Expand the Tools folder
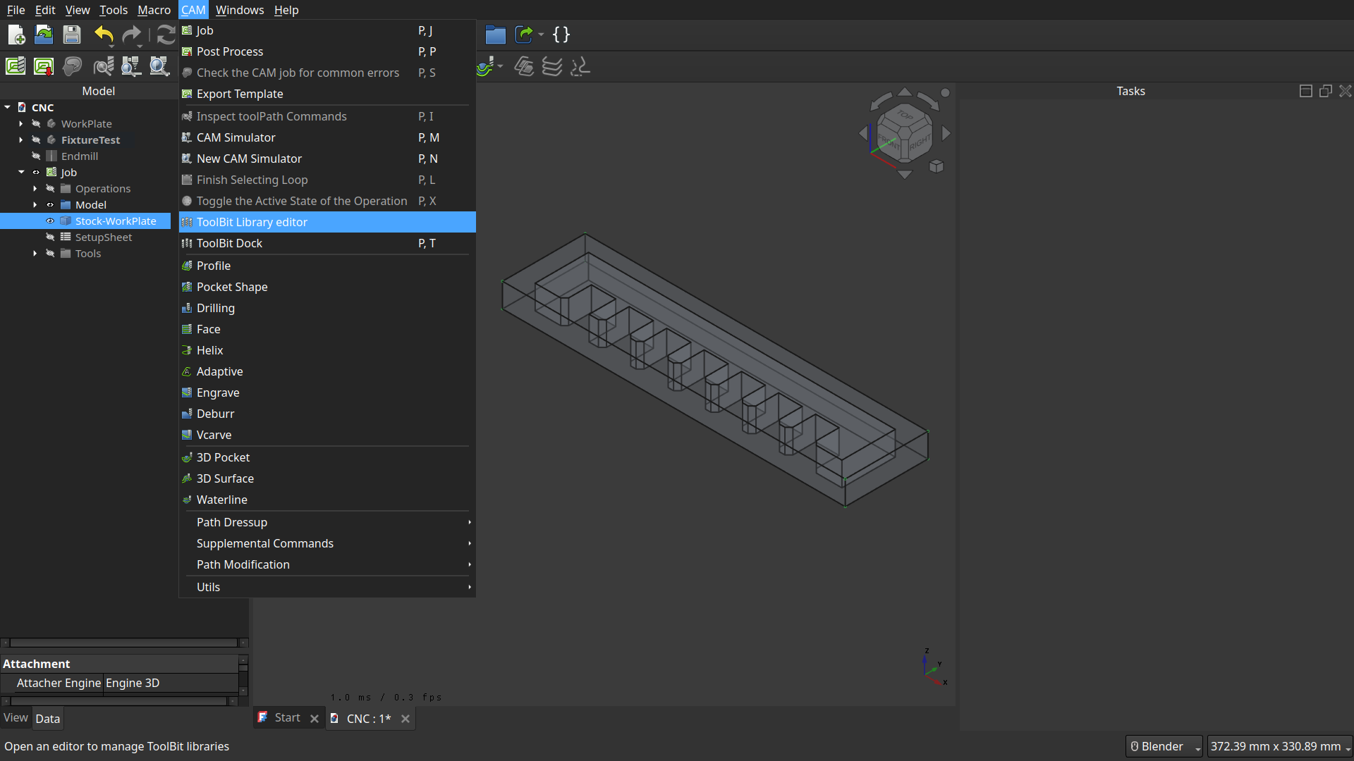 35,254
